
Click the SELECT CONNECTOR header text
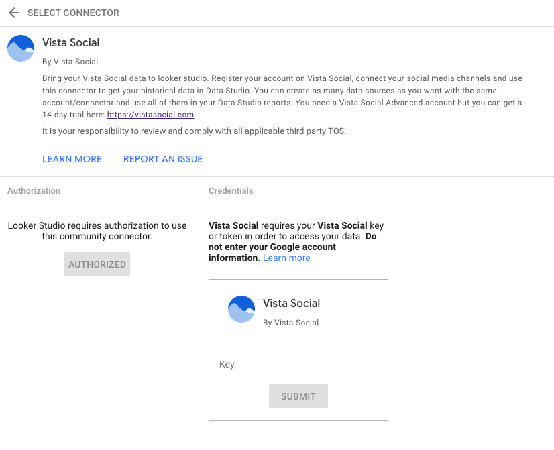pos(74,13)
